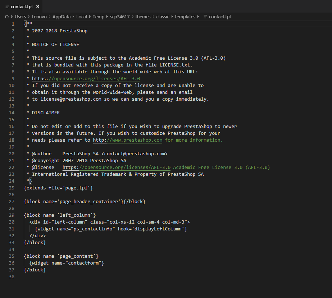Image resolution: width=332 pixels, height=298 pixels.
Task: Expand the Temp breadcrumb folder
Action: [x=98, y=17]
